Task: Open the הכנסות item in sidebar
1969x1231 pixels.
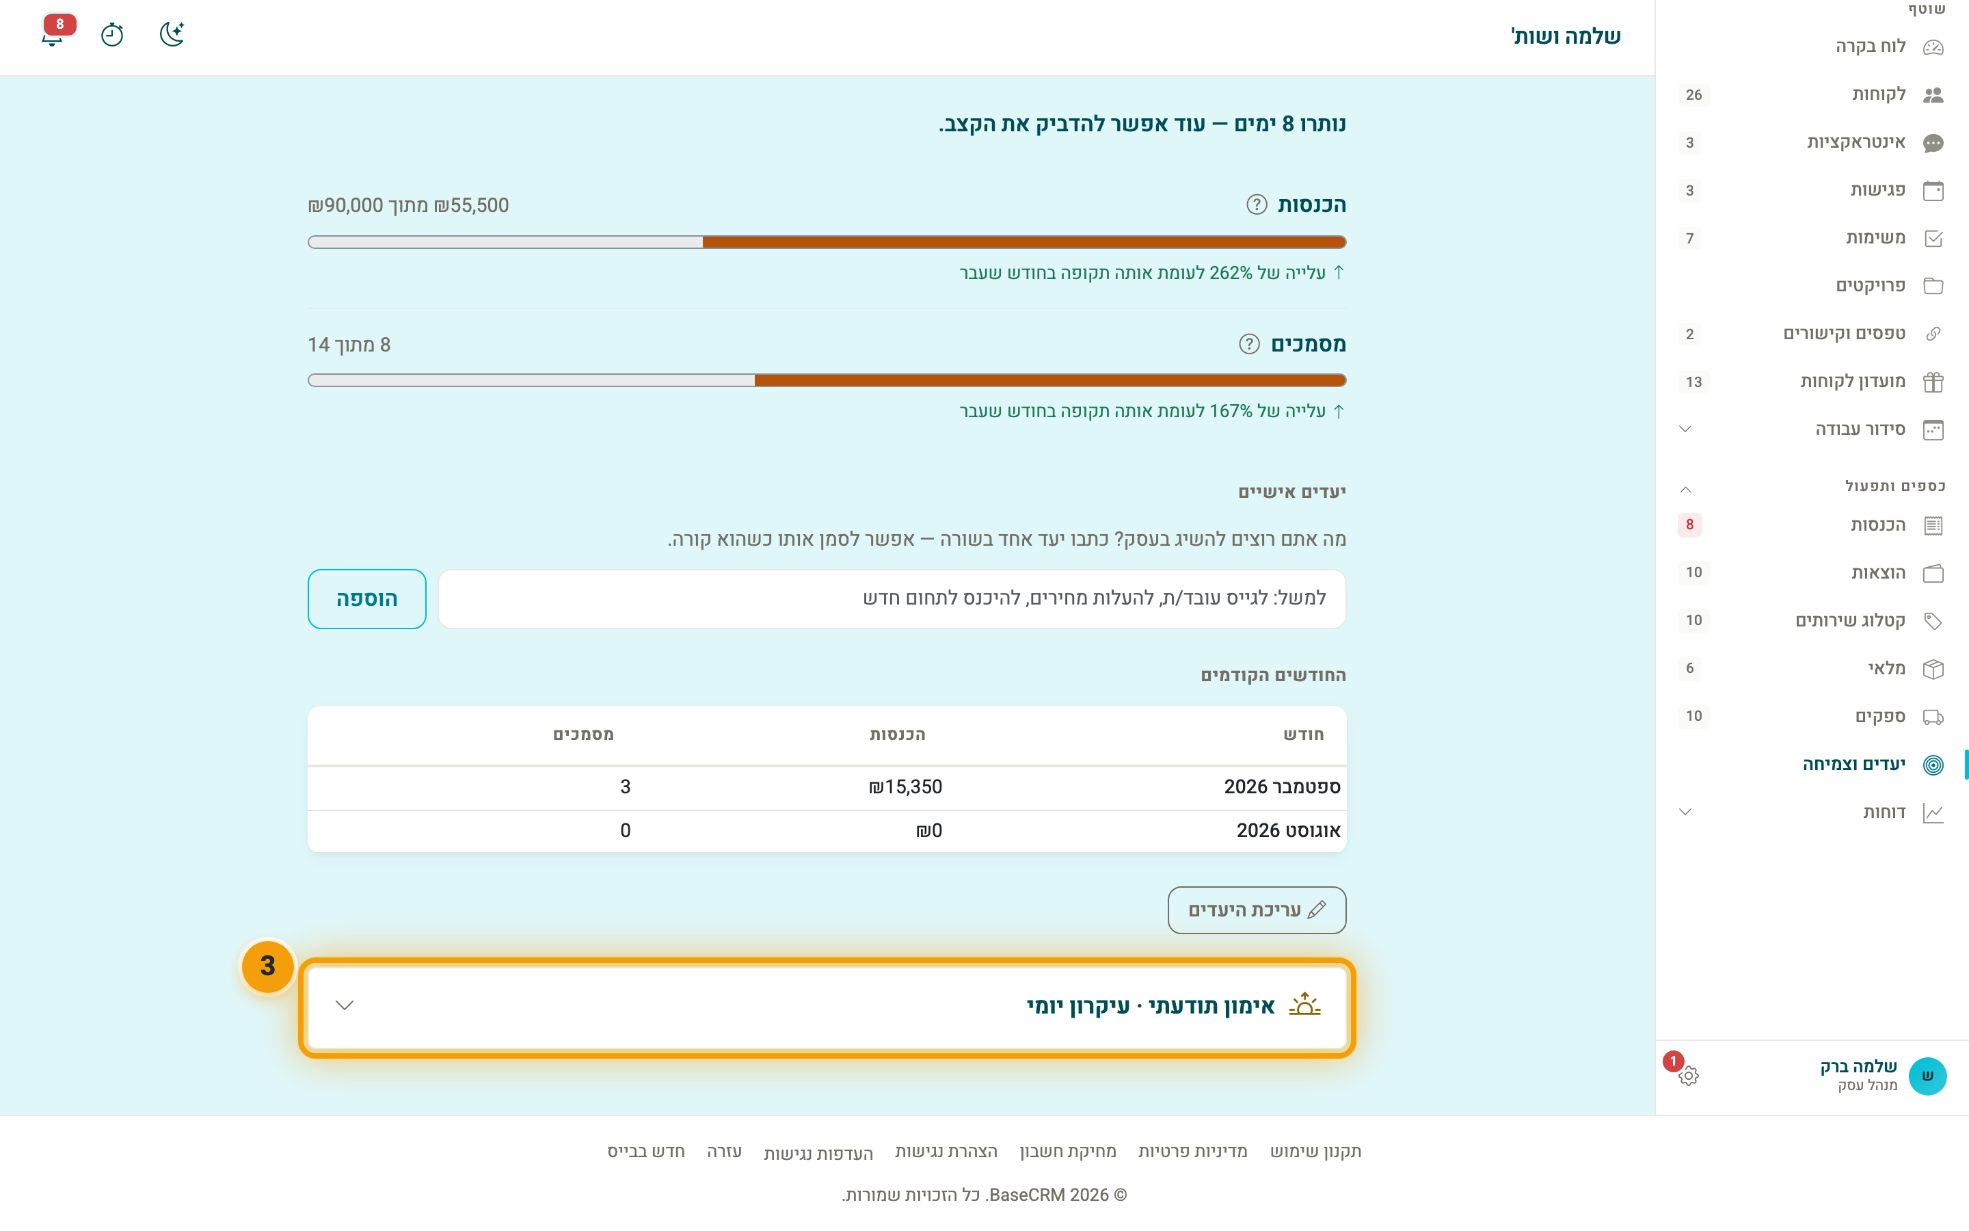Action: pos(1811,525)
